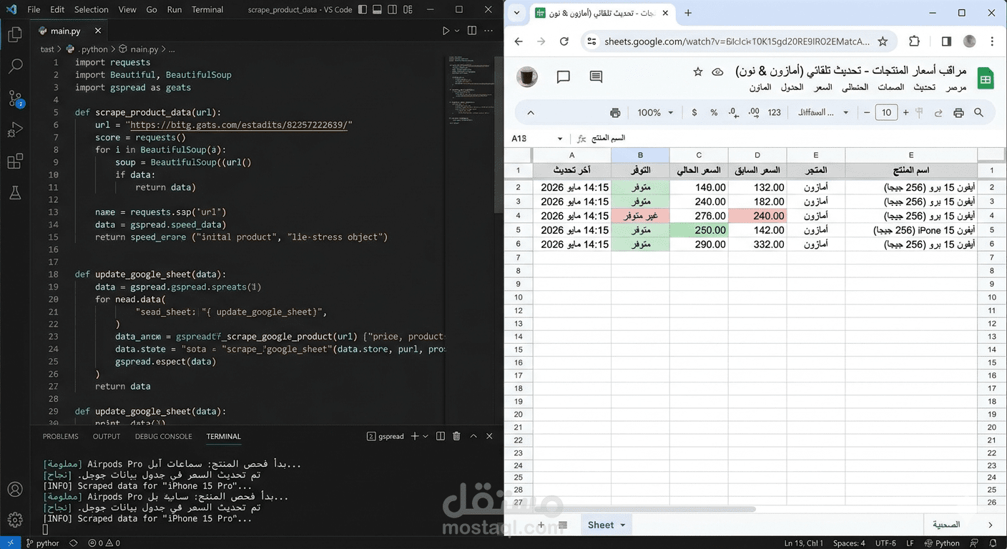
Task: Open the Sheet tab dropdown arrow
Action: [x=623, y=525]
